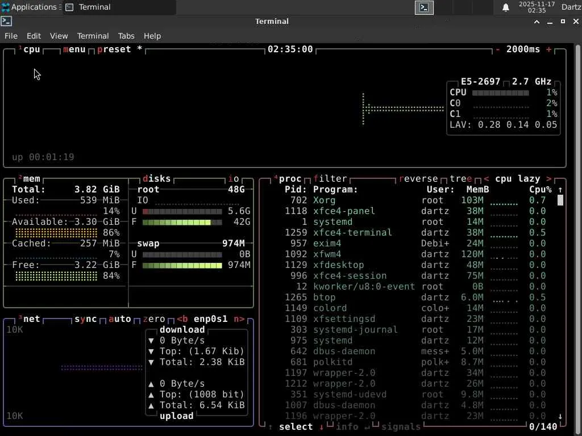The image size is (582, 436).
Task: Click the Applications menu icon
Action: click(6, 7)
